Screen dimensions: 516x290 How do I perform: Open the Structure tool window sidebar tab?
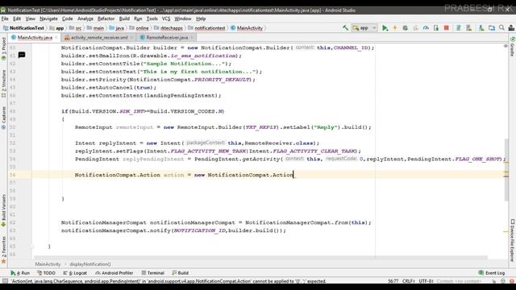(x=3, y=84)
